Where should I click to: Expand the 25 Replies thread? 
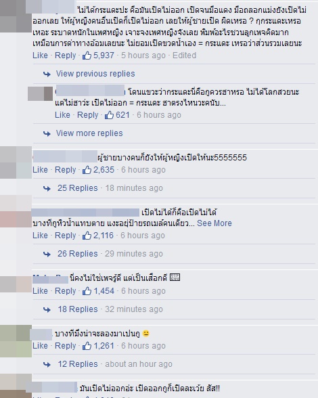pyautogui.click(x=77, y=188)
